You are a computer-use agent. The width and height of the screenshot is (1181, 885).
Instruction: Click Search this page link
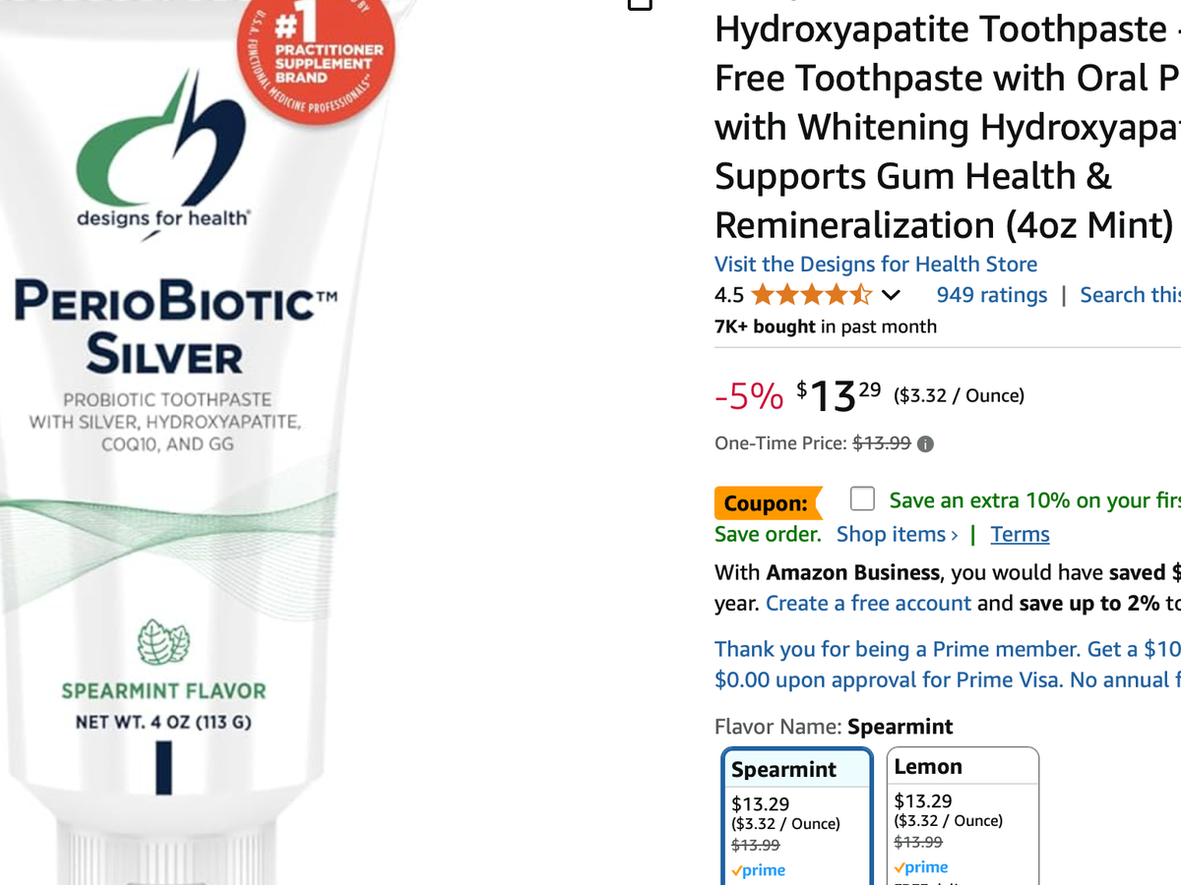pos(1130,295)
